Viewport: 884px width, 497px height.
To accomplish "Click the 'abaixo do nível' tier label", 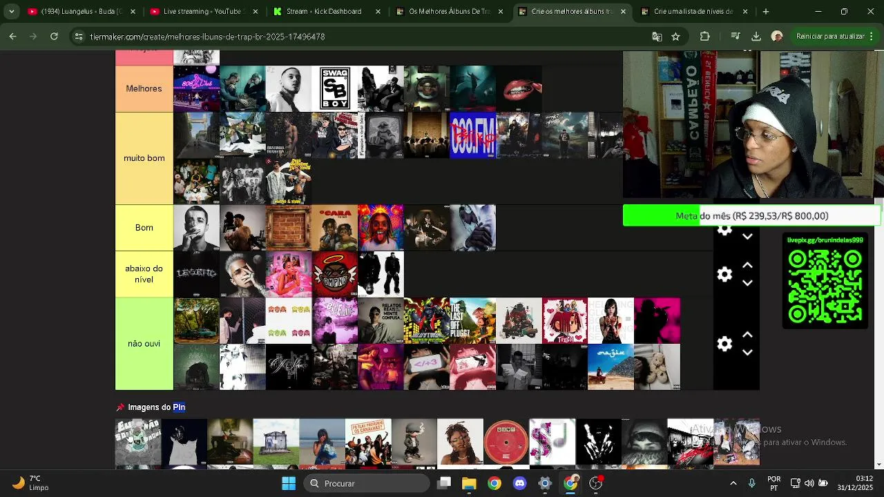I will [144, 274].
